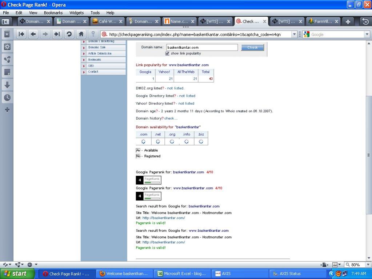Viewport: 372px width, 279px height.
Task: Open the Edit menu
Action: [x=19, y=13]
